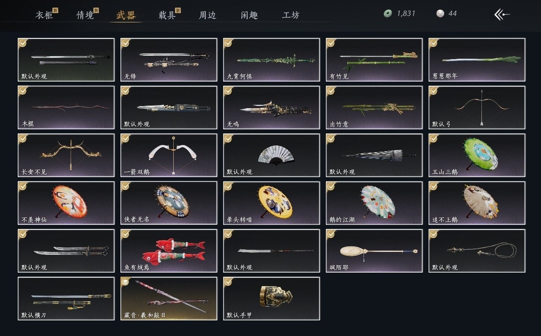Open the 闲趣 tab

tap(249, 15)
